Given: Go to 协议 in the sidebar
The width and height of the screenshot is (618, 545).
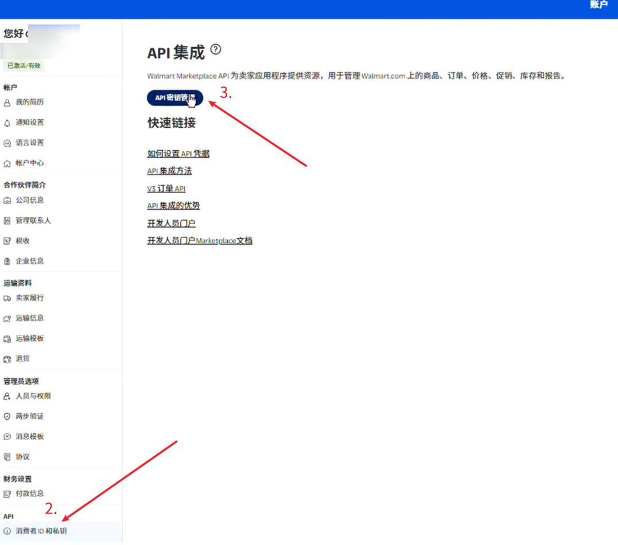Looking at the screenshot, I should (x=22, y=457).
